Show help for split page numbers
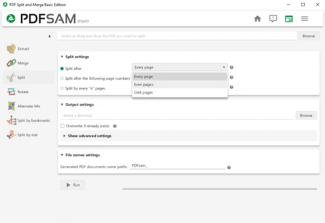Screen dimensions: 325x223 click(x=232, y=77)
